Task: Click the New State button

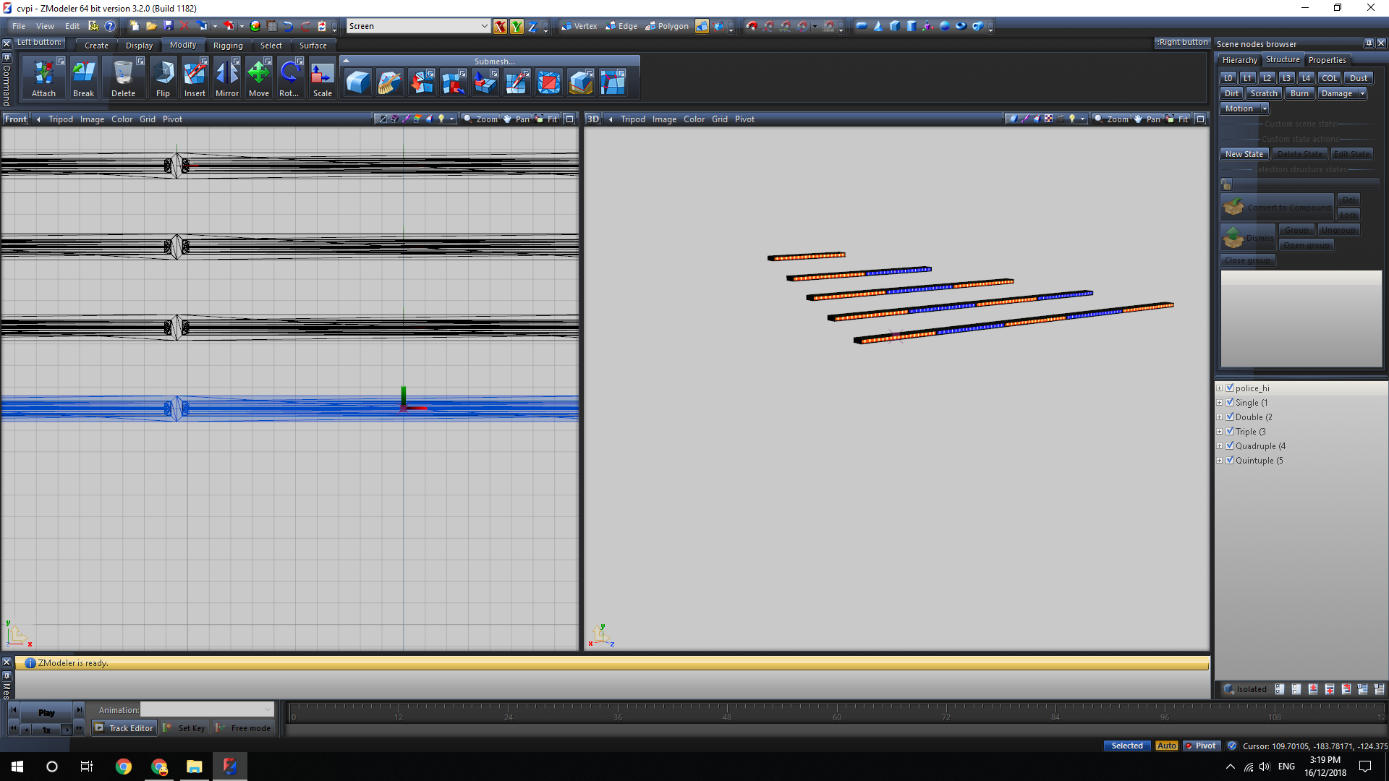Action: (1244, 154)
